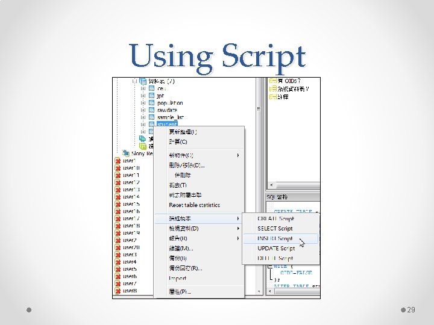
Task: Click the 'Import' context menu item
Action: click(x=199, y=278)
